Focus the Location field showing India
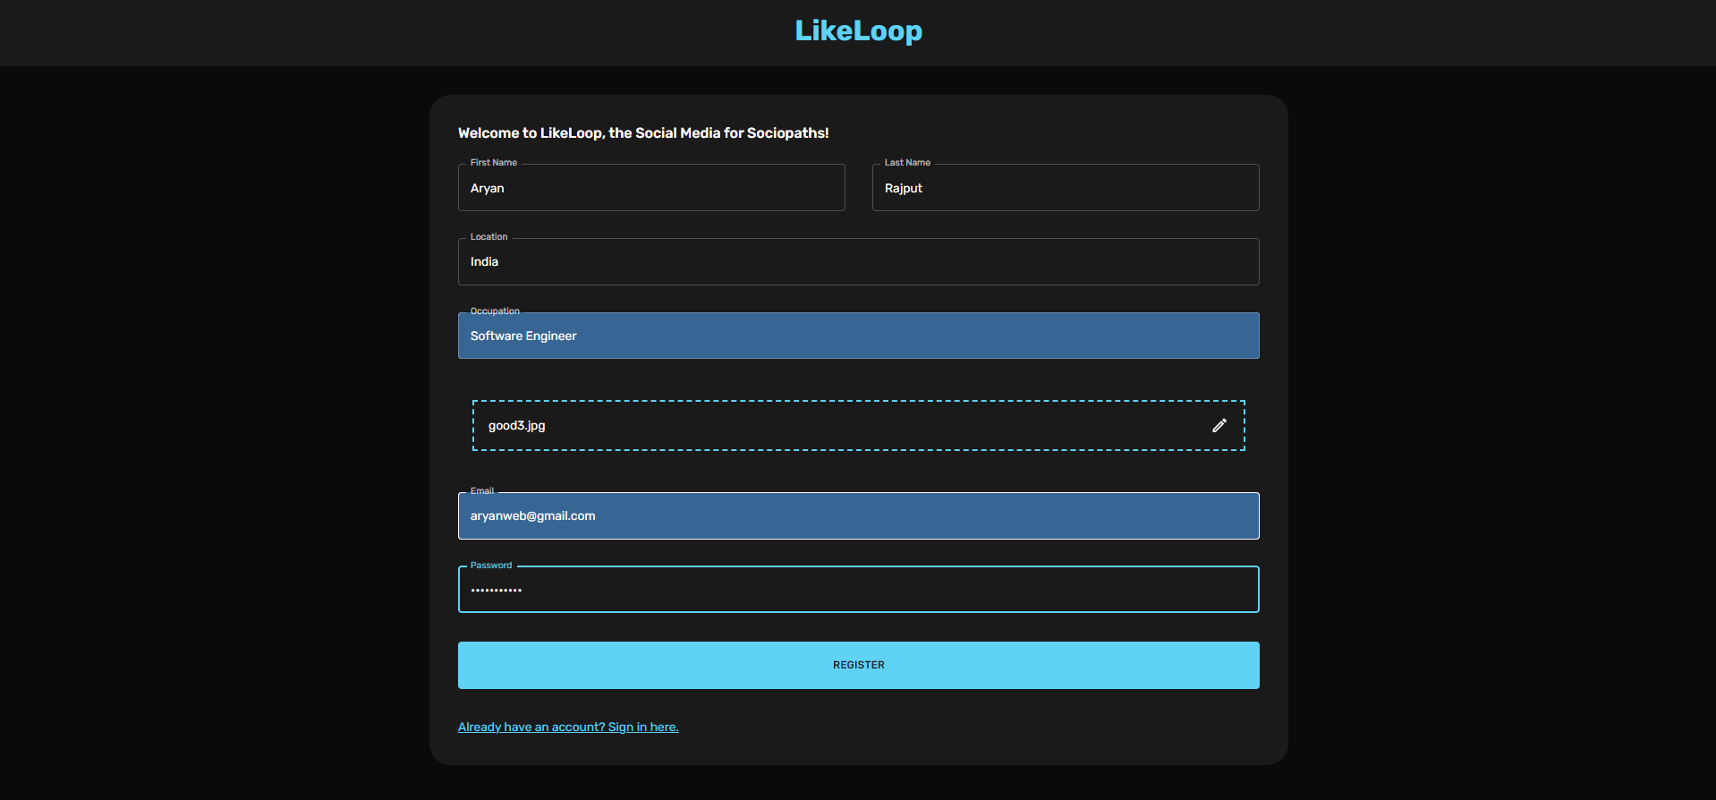 [859, 261]
